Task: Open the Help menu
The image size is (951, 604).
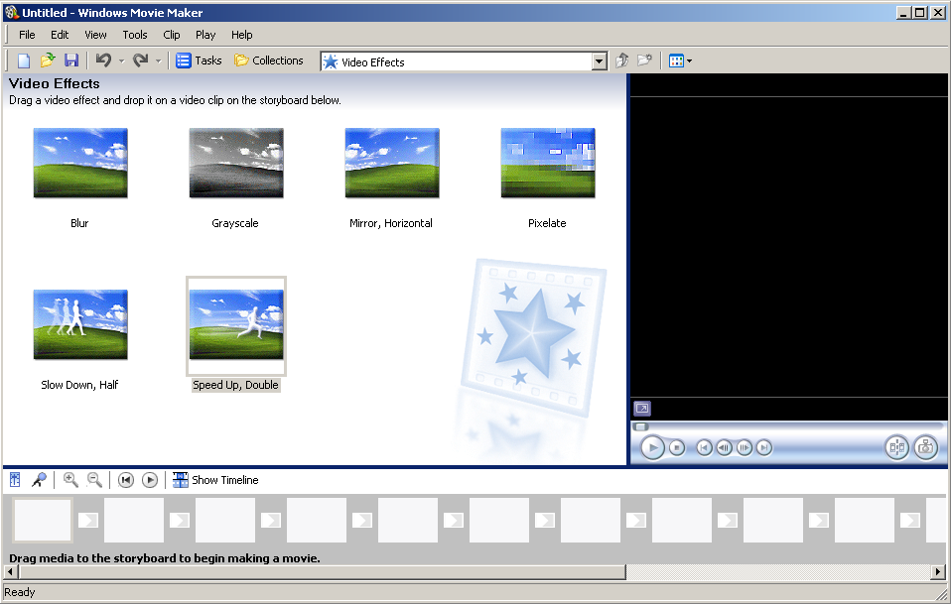Action: click(x=241, y=35)
